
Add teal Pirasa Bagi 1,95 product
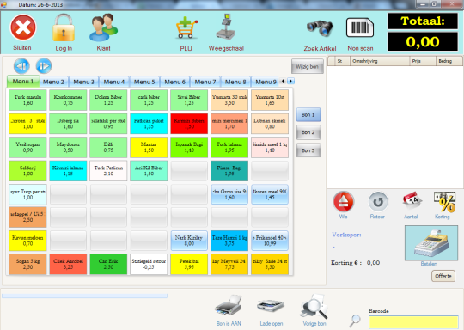(229, 171)
